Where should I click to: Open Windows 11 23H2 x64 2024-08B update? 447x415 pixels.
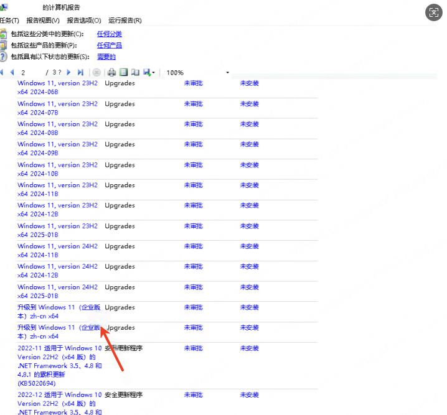coord(57,128)
